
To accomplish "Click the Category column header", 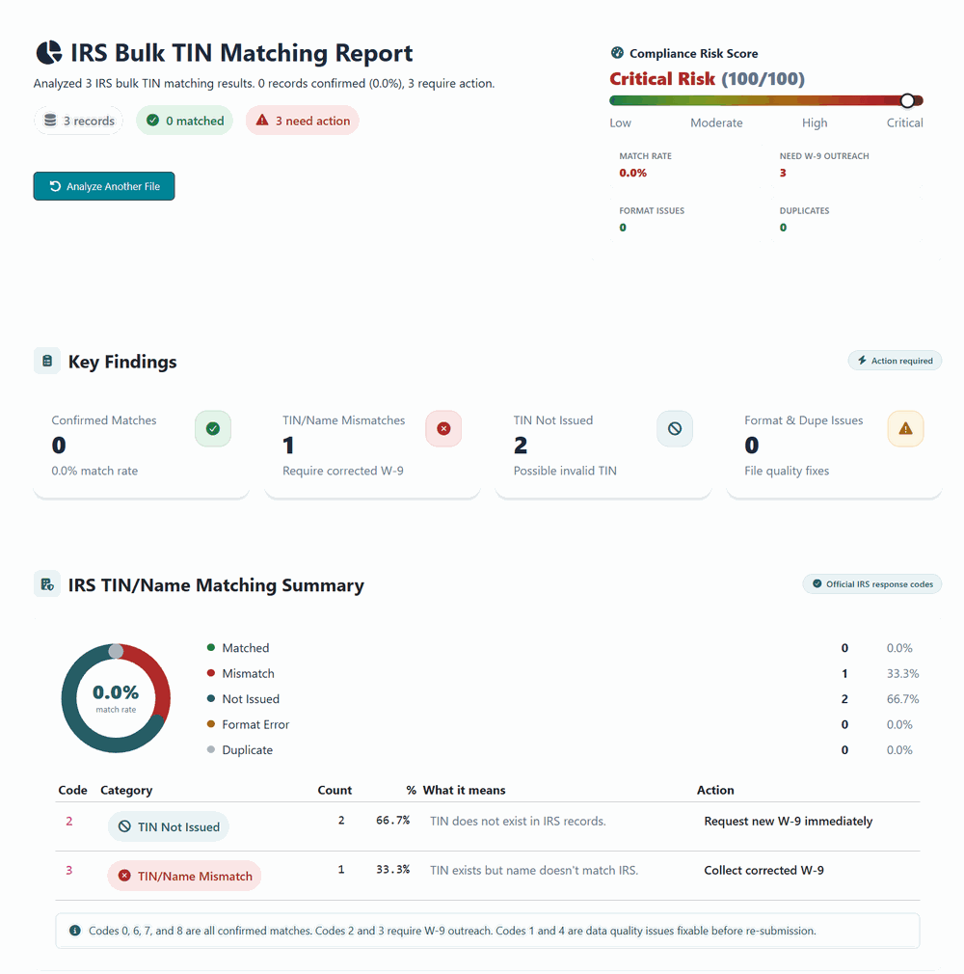I will [x=126, y=790].
